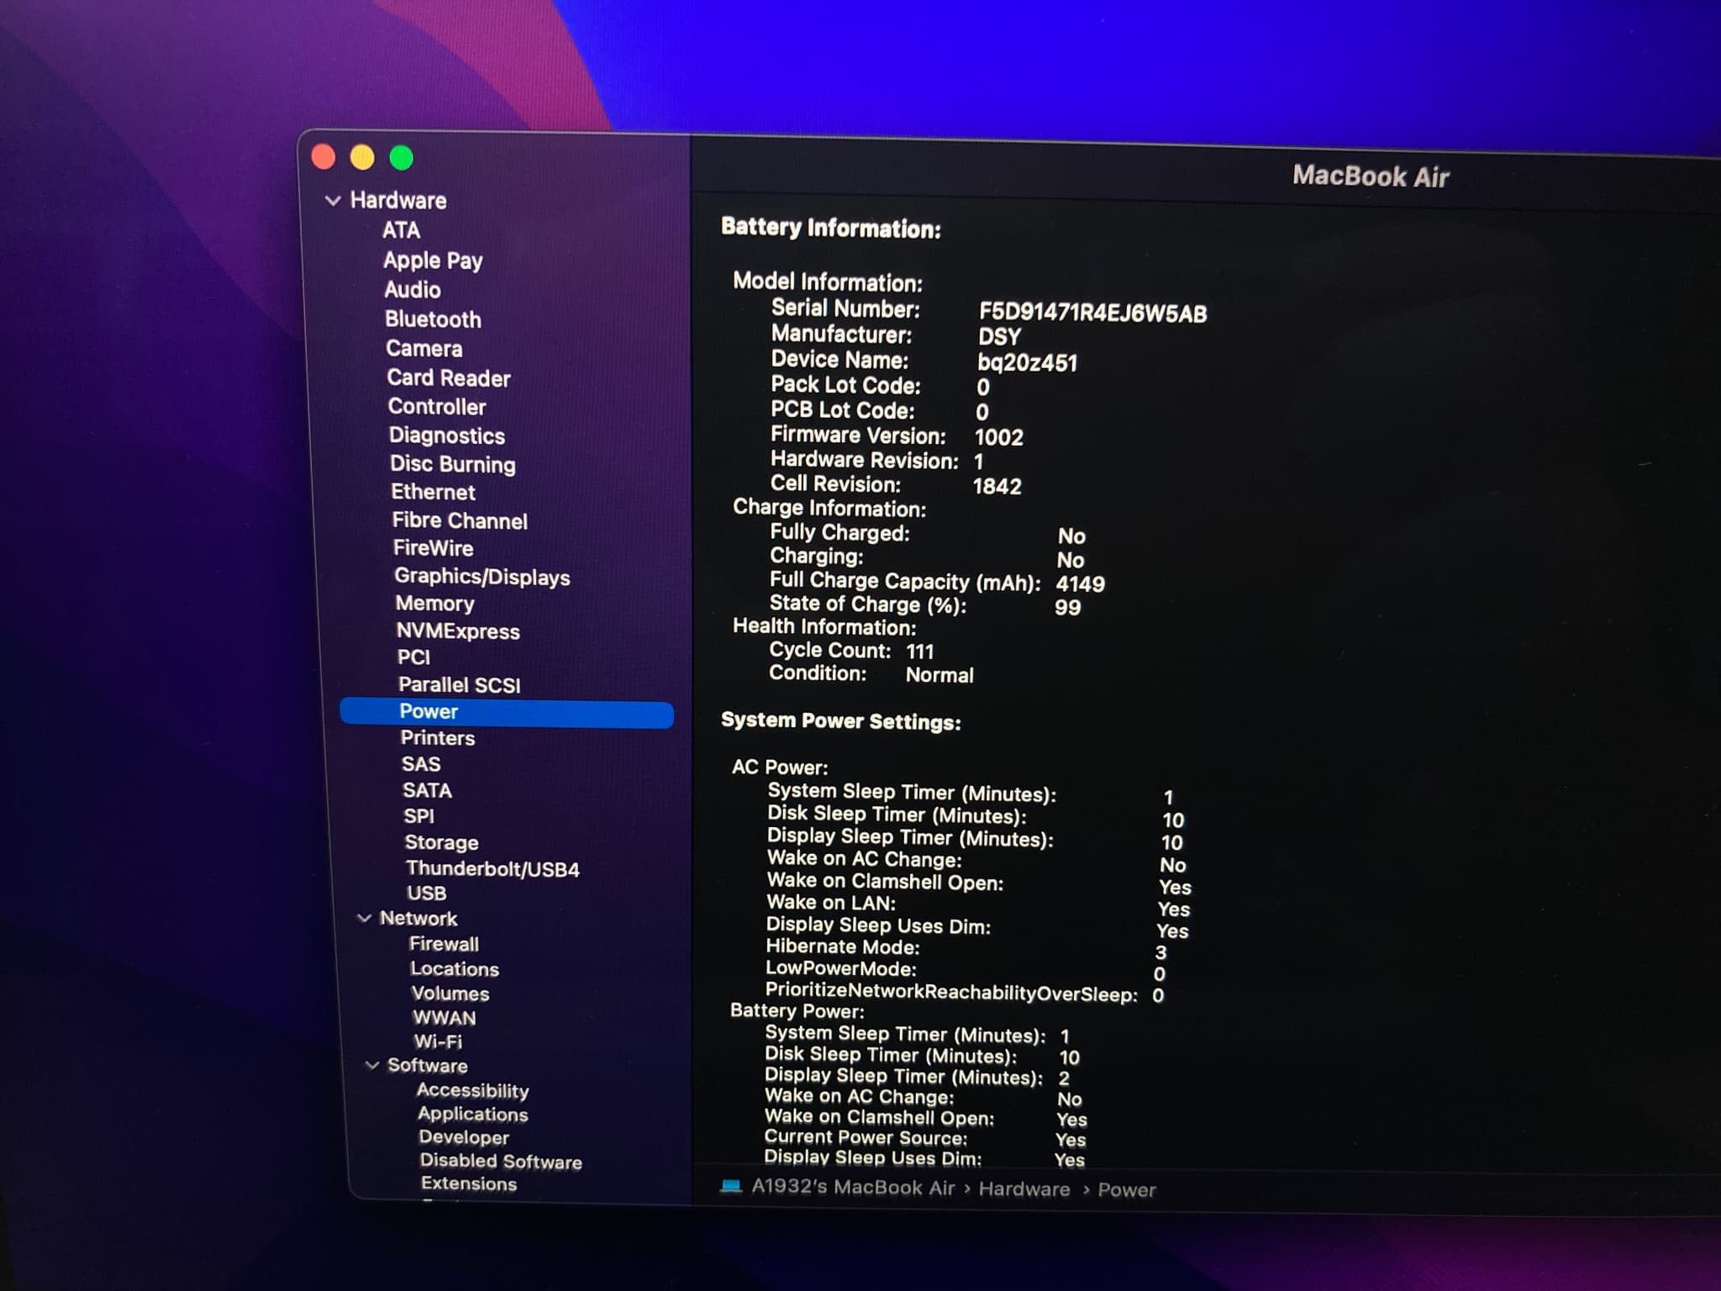
Task: Select Camera in the sidebar
Action: coord(424,349)
